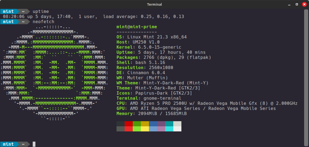The image size is (309, 147).
Task: Click the light blue color block
Action: tap(153, 129)
